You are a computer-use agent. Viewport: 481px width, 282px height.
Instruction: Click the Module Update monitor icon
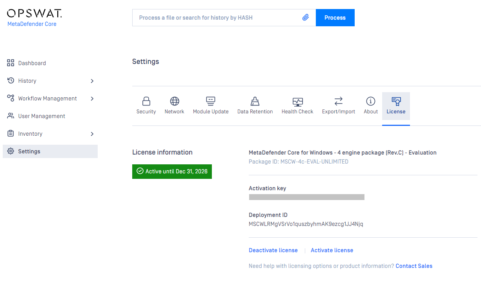[x=211, y=101]
